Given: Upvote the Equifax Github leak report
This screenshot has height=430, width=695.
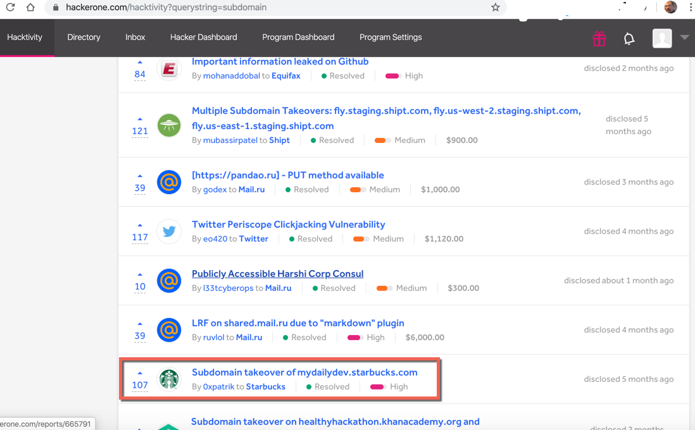Looking at the screenshot, I should [140, 62].
